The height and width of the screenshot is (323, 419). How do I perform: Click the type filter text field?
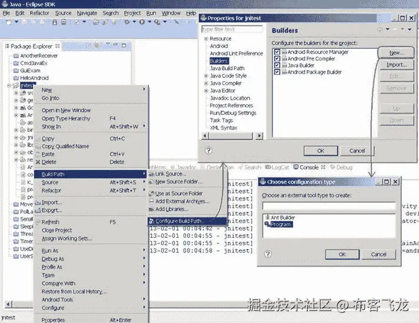(232, 29)
